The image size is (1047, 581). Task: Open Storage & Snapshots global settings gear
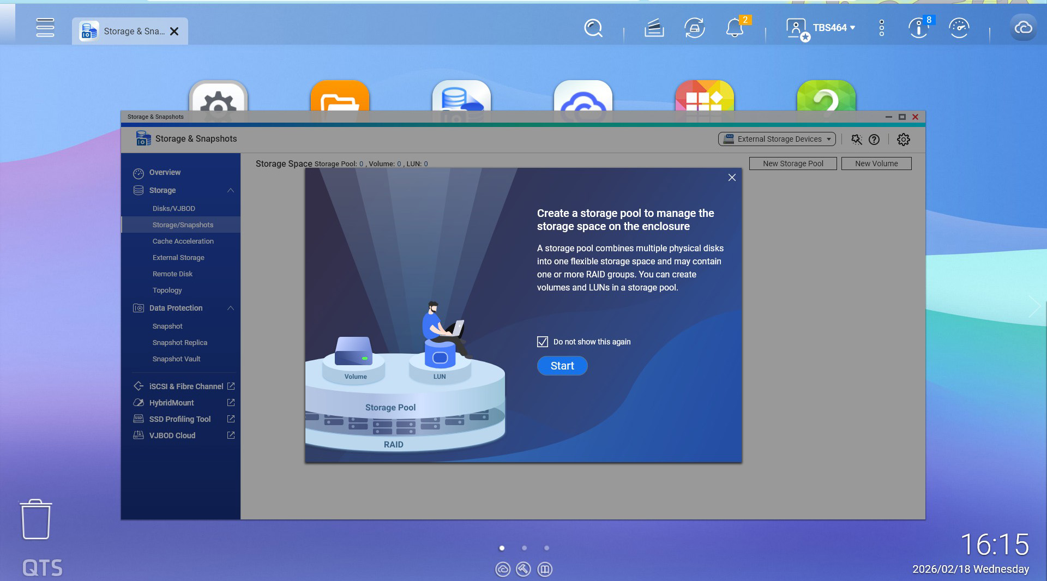tap(903, 140)
